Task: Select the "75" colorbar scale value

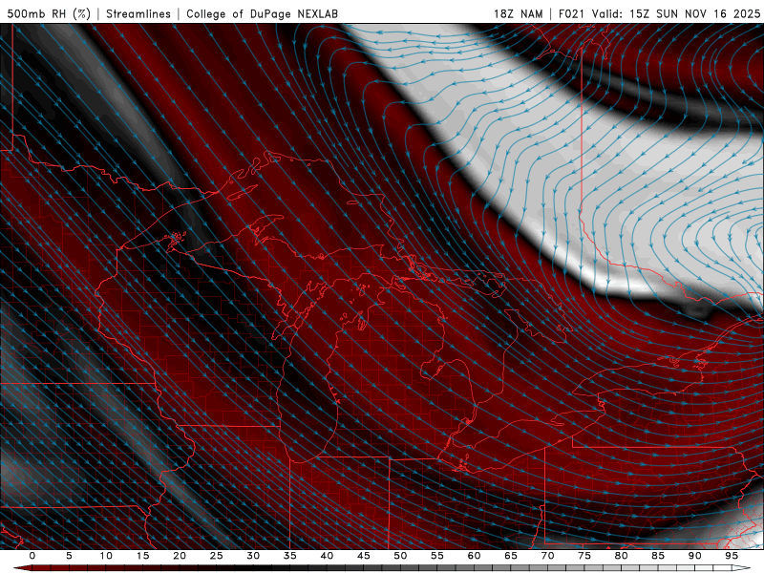Action: click(x=584, y=556)
